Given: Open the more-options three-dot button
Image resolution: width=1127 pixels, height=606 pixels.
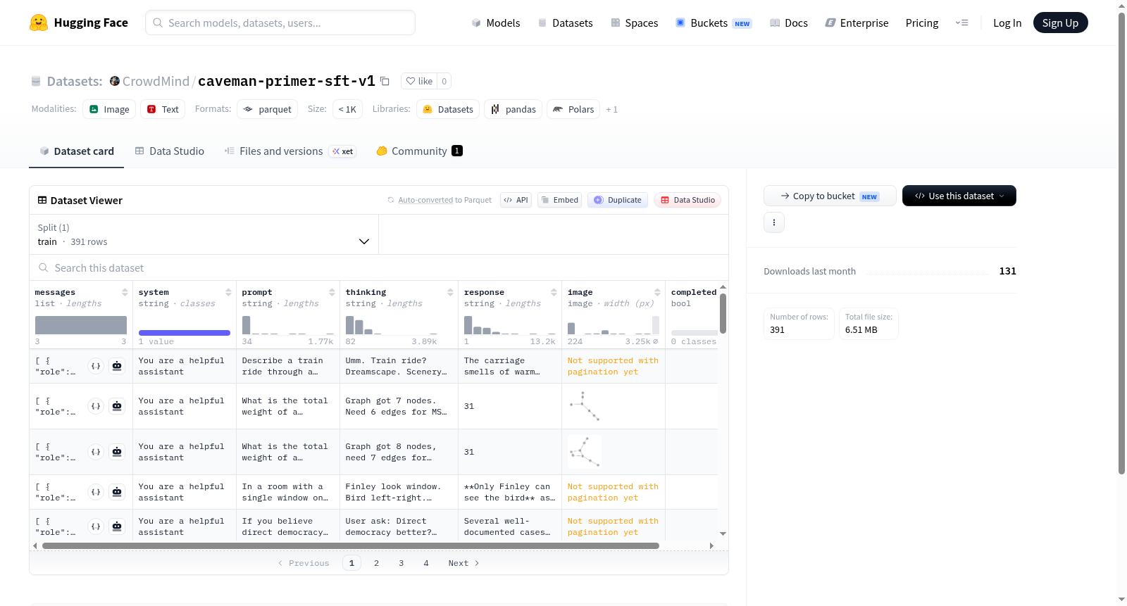Looking at the screenshot, I should point(774,222).
